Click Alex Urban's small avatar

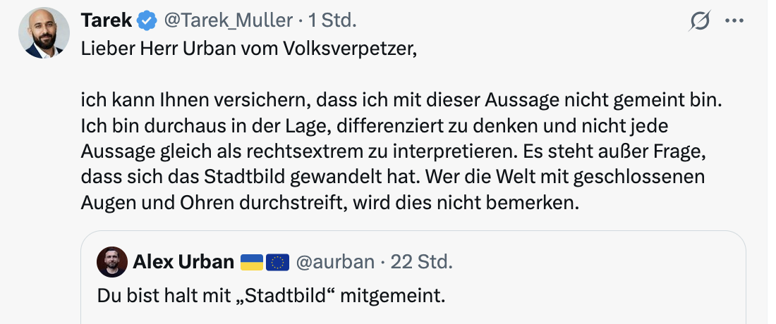tap(113, 262)
